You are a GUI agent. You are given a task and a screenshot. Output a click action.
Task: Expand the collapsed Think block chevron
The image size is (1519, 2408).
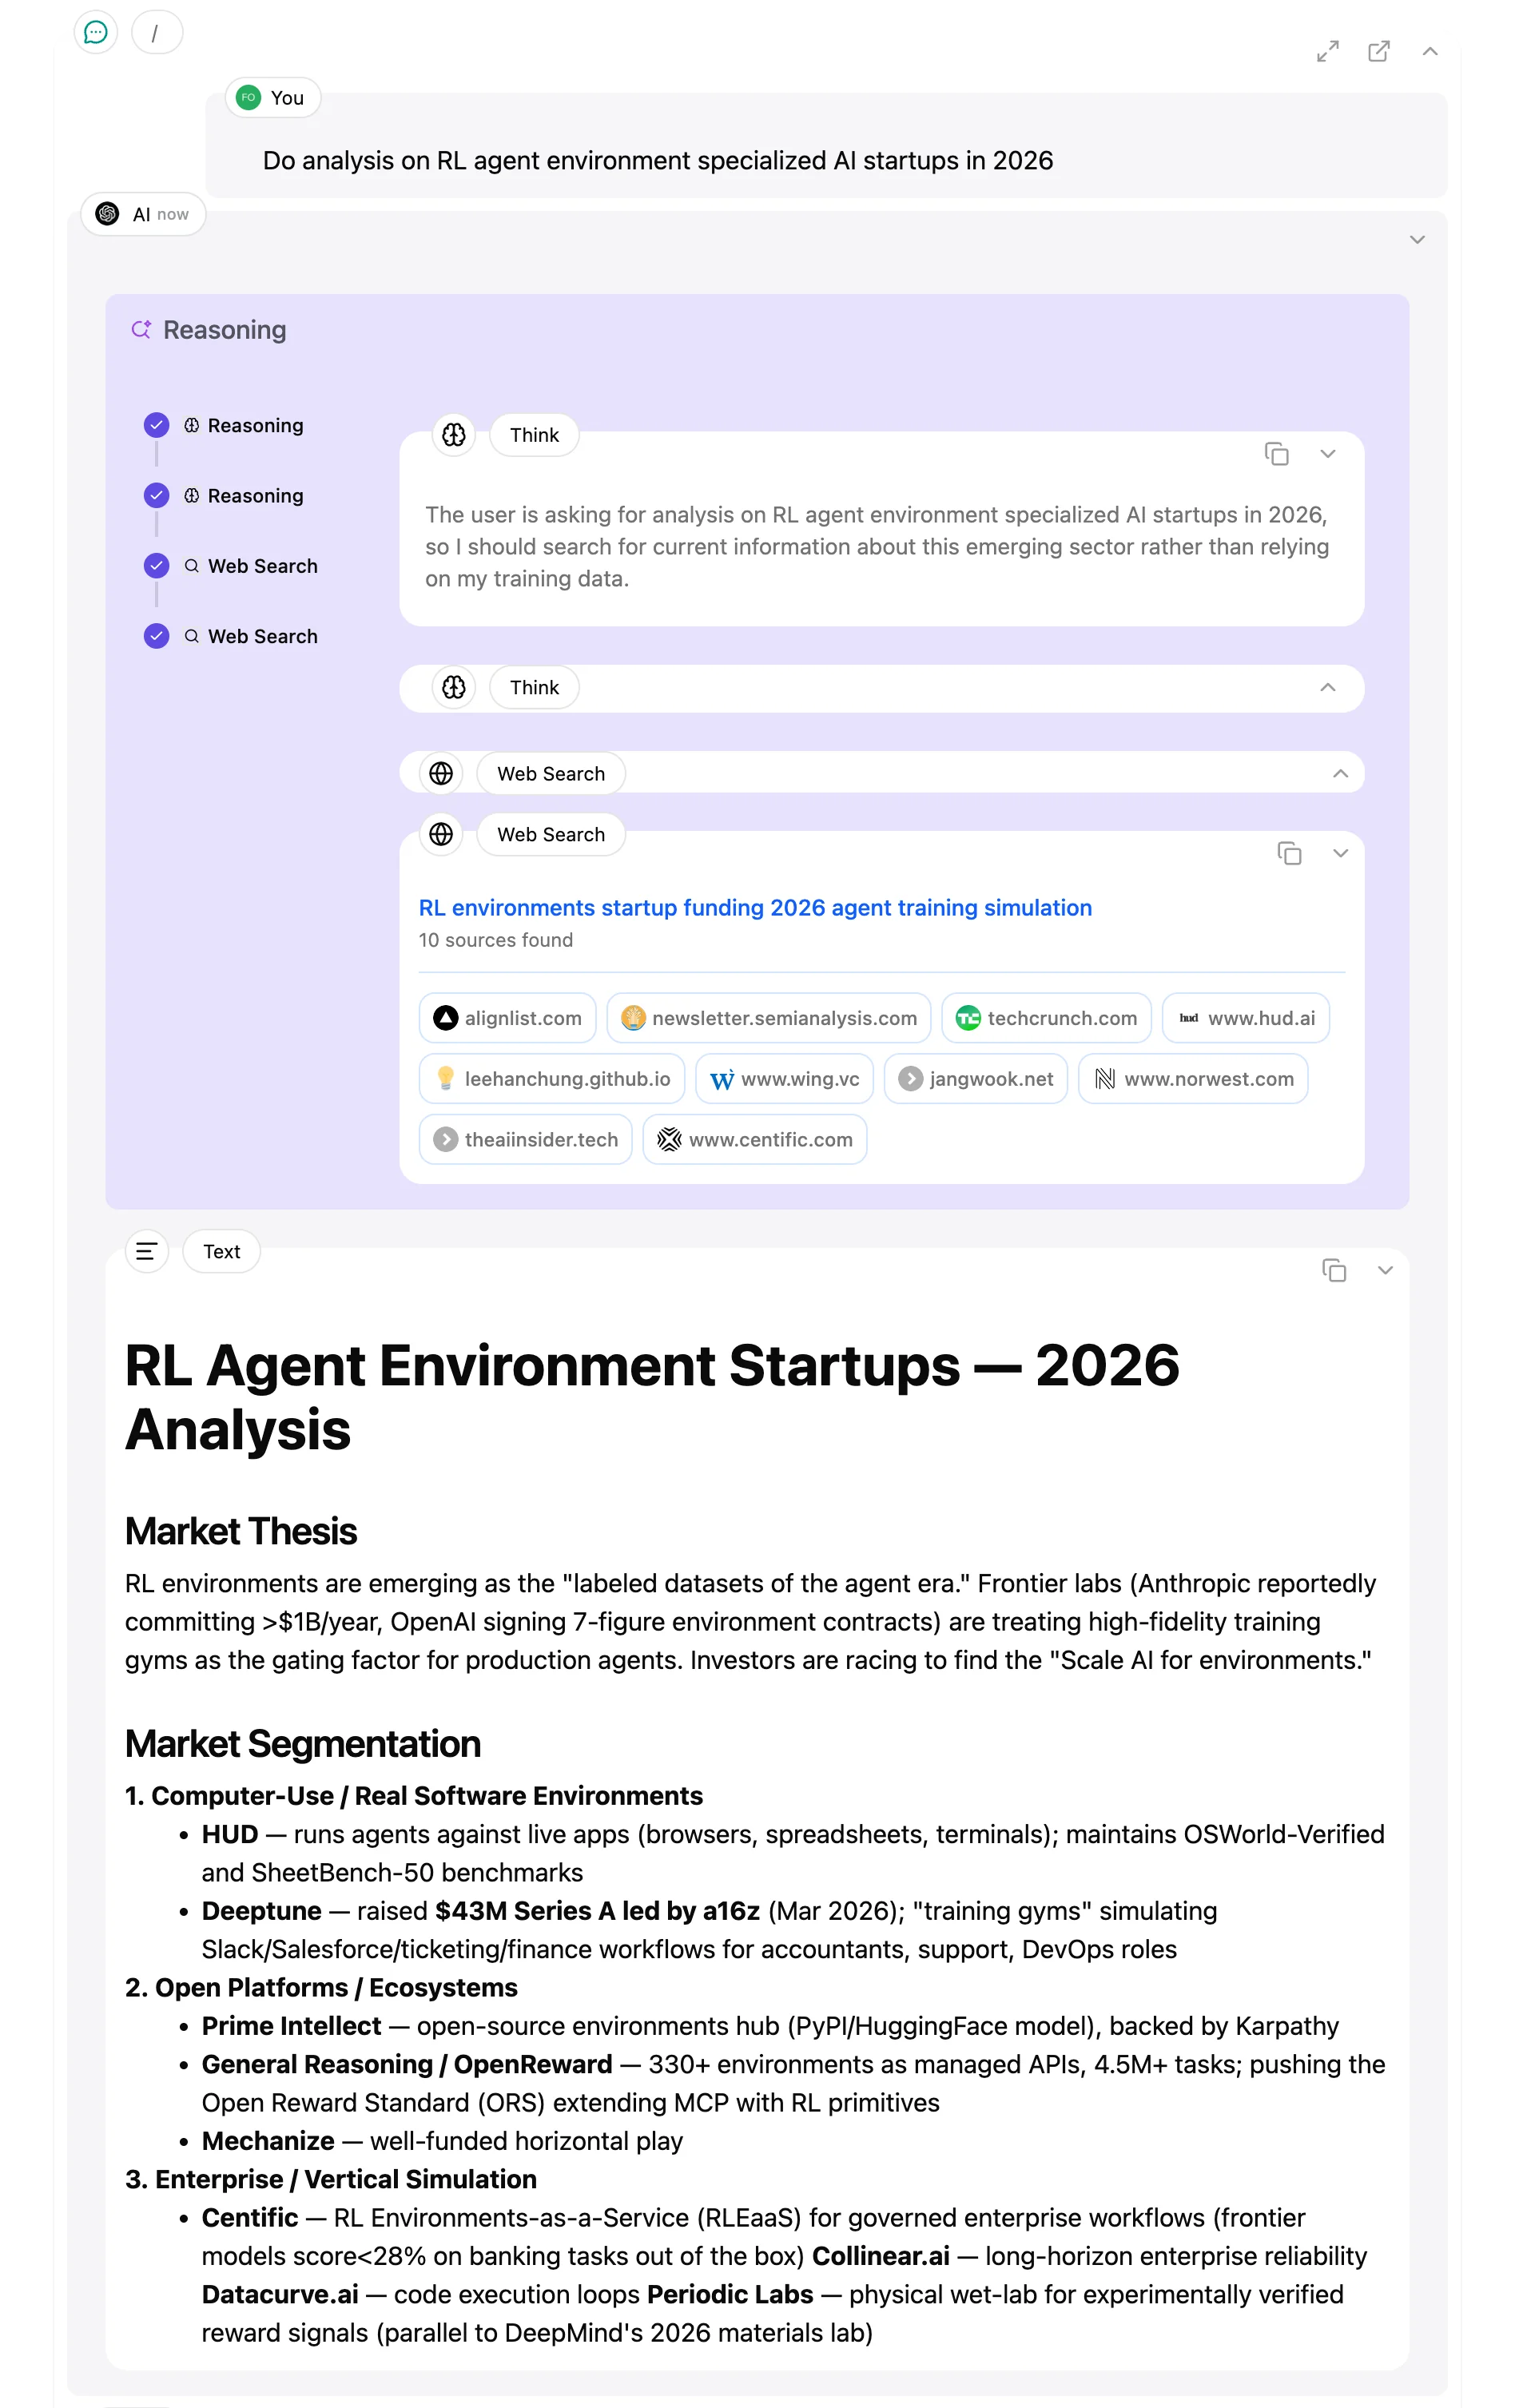tap(1327, 688)
